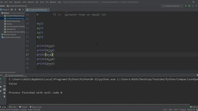The height and width of the screenshot is (111, 198).
Task: Click ComparisonOperators.py in the breadcrumb bar
Action: 17,6
